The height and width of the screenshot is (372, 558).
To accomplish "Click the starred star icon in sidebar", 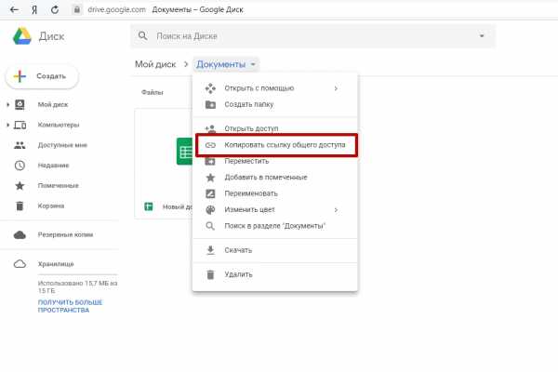I will [20, 186].
